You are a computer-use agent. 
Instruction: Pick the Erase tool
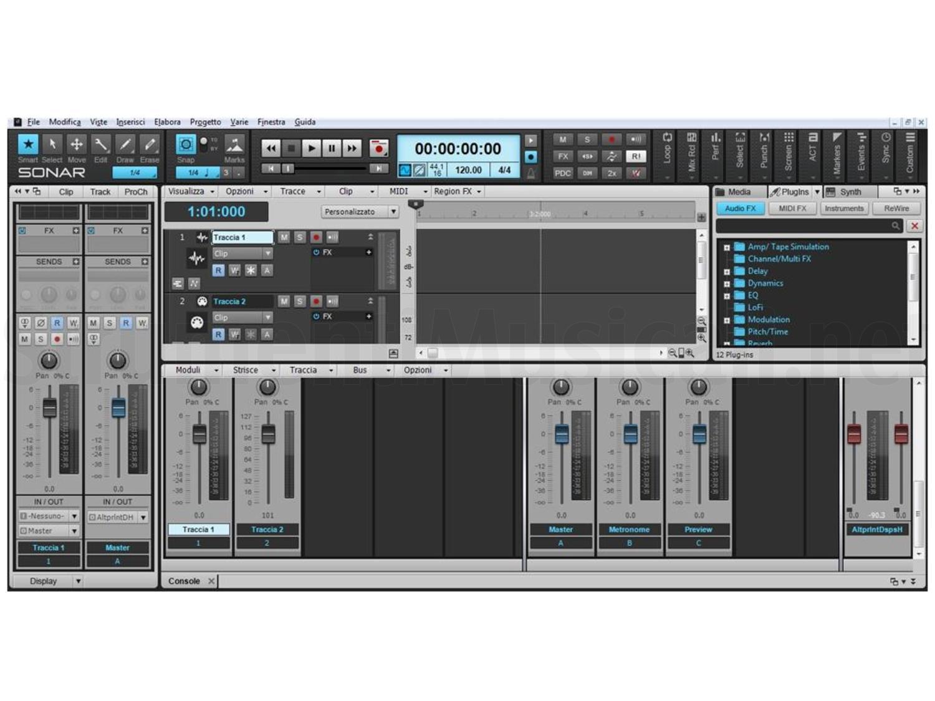pos(150,145)
